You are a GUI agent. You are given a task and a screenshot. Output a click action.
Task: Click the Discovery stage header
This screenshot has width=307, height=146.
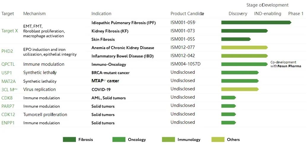click(x=238, y=14)
